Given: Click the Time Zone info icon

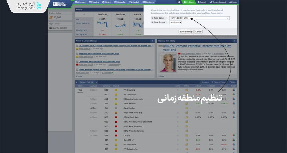Looking at the screenshot, I should pyautogui.click(x=152, y=18).
